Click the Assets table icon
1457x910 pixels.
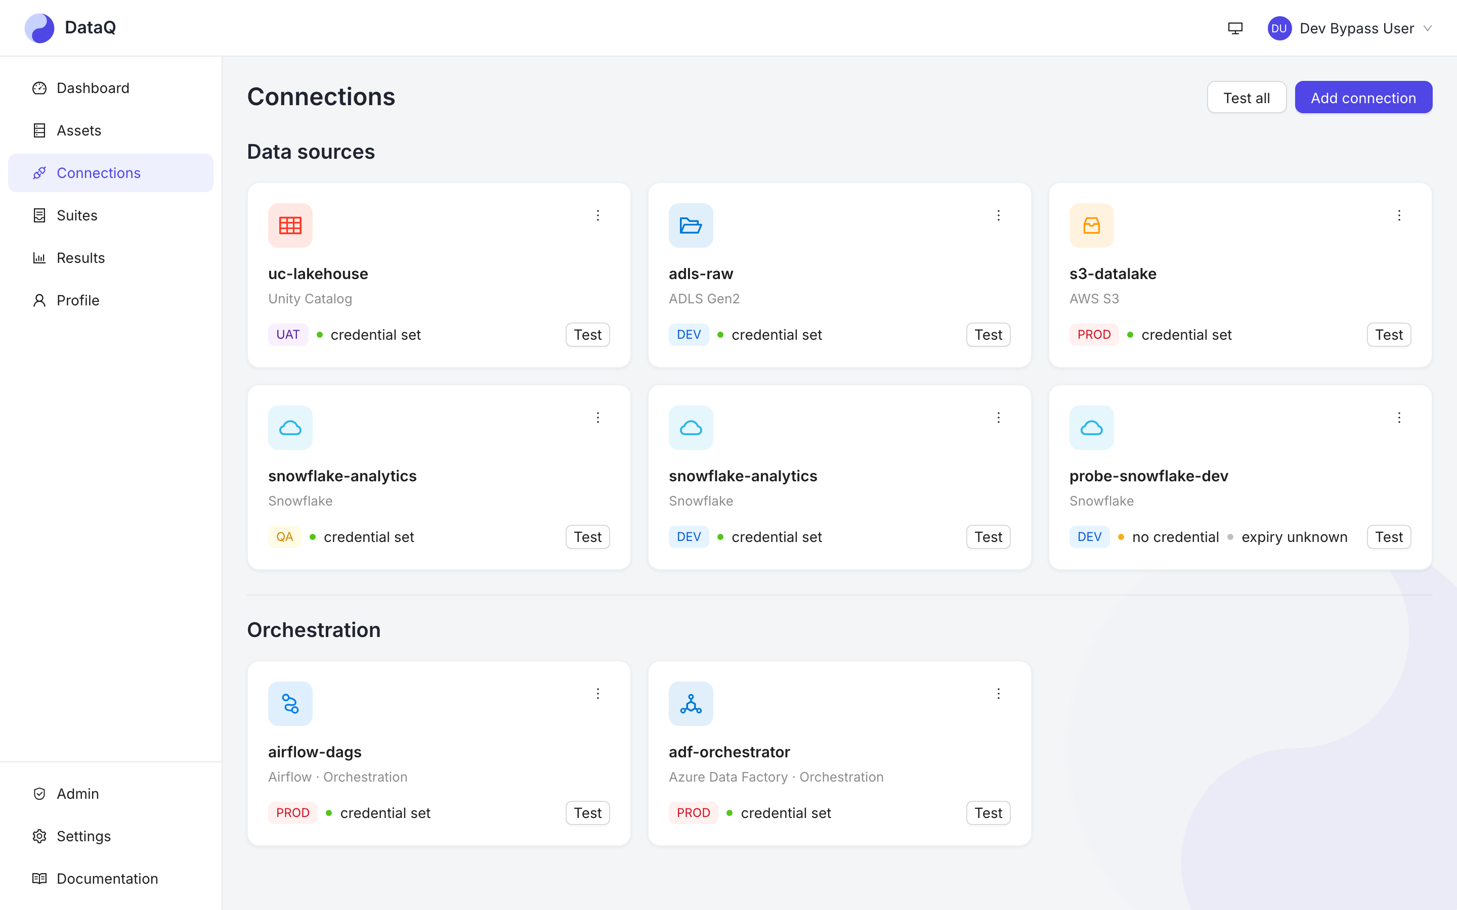coord(40,130)
